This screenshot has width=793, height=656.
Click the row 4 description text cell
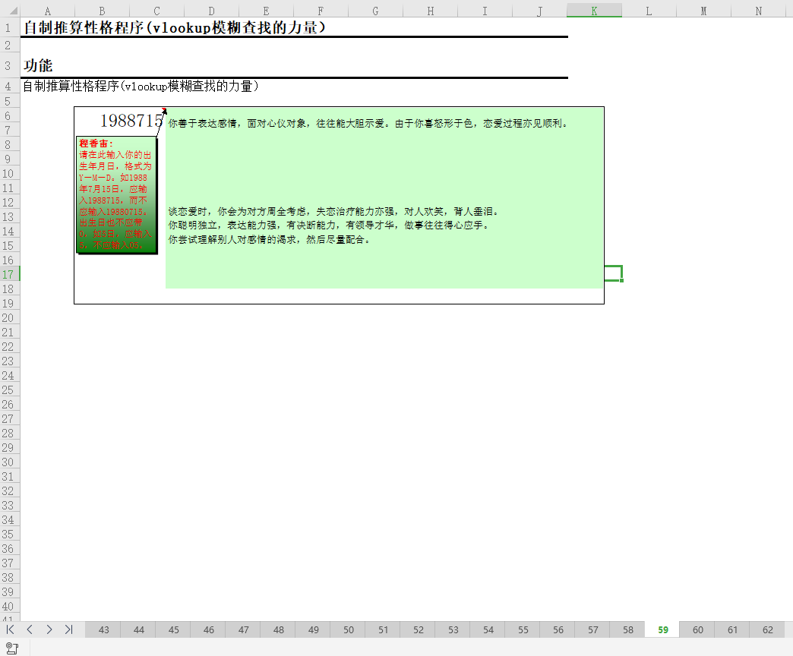click(x=141, y=87)
